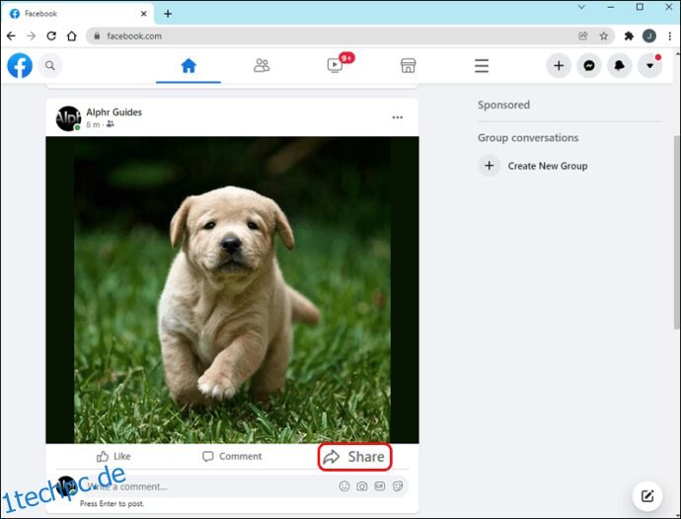Insert an emoji in the comment
The image size is (681, 519).
point(344,486)
